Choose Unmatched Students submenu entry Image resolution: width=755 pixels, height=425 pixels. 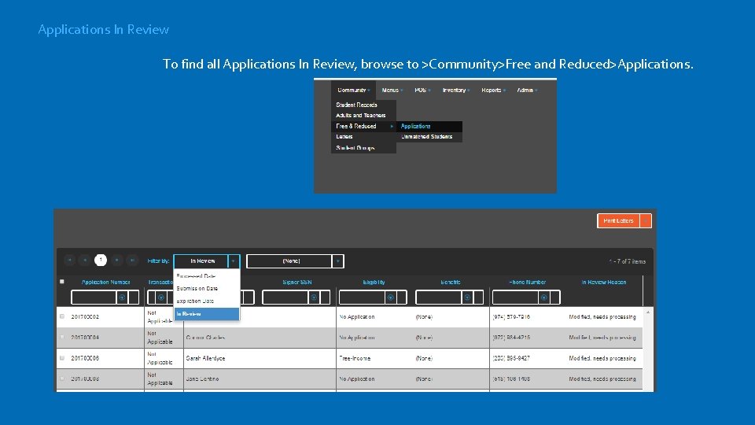[x=429, y=137]
